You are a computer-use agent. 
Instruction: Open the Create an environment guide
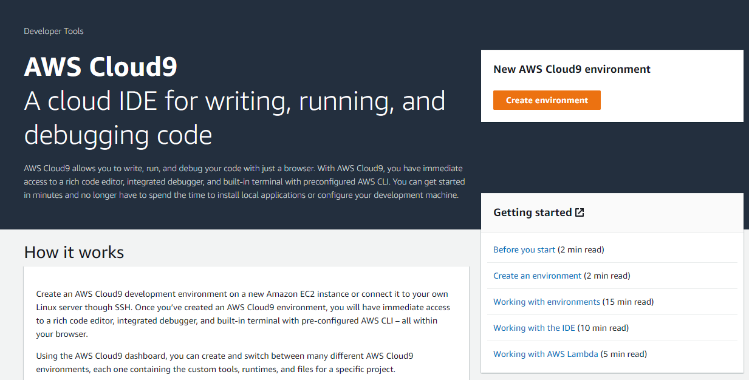[x=537, y=276]
